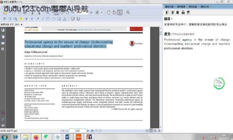This screenshot has height=140, width=233.
Task: Click the find search magnifier icon
Action: 128,12
